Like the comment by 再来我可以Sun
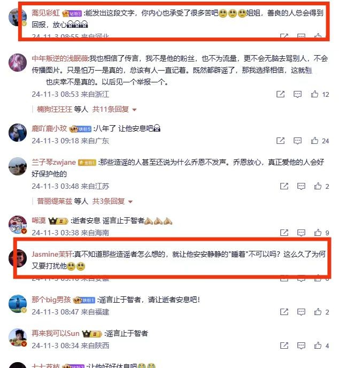 tap(318, 346)
